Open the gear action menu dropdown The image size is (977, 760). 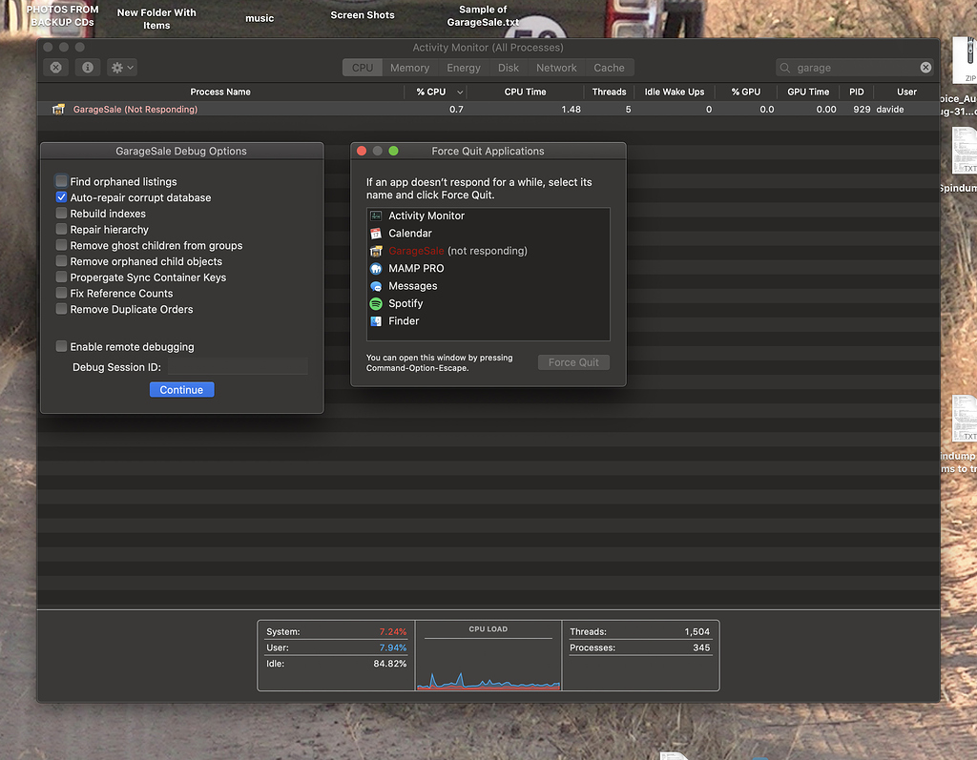[x=122, y=68]
